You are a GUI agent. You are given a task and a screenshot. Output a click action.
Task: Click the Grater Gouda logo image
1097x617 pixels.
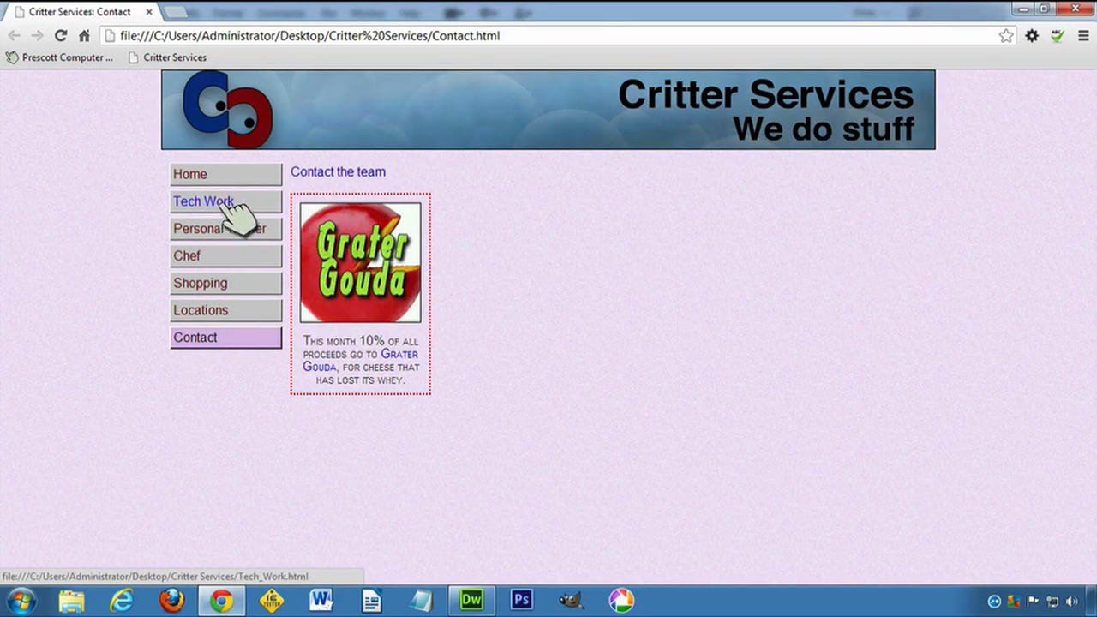(360, 262)
